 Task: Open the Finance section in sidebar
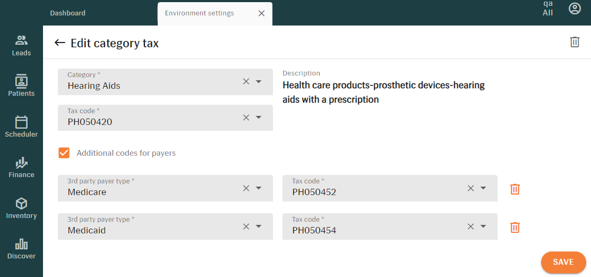21,167
